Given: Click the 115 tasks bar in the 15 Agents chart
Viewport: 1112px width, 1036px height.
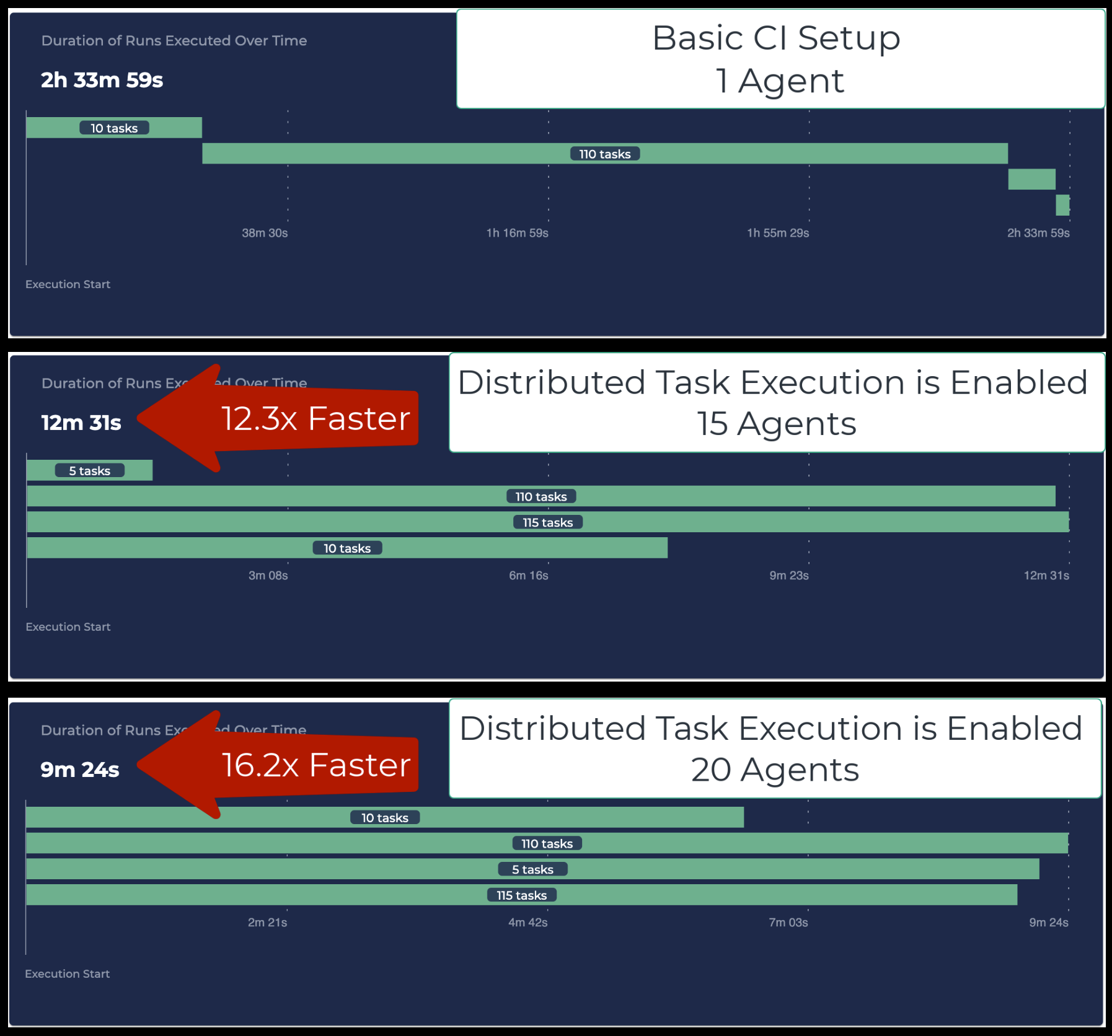Looking at the screenshot, I should [547, 522].
